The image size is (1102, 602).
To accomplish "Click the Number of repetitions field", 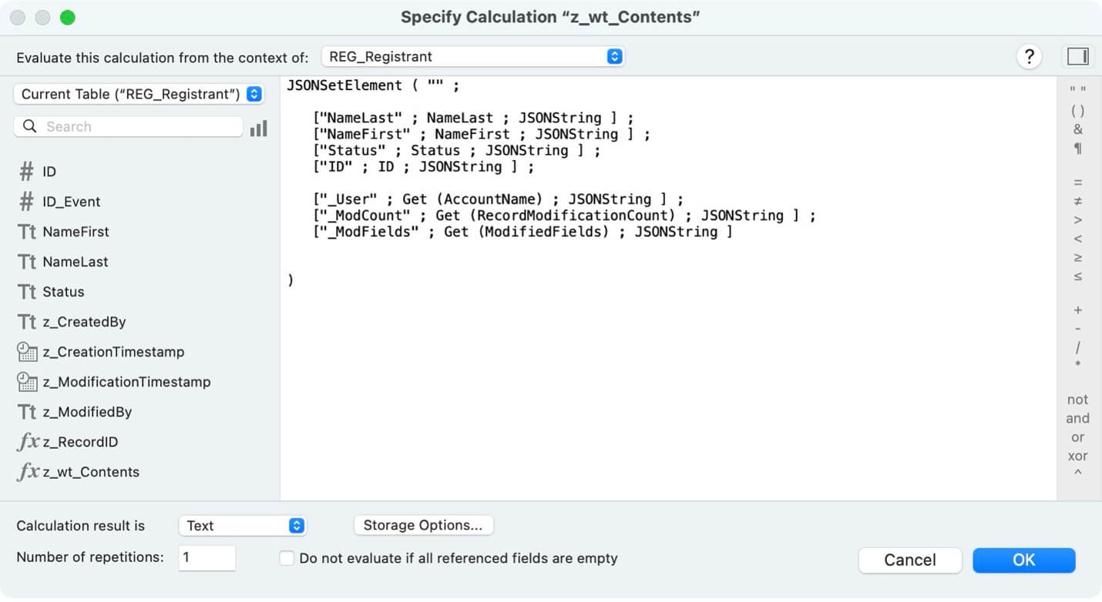I will coord(207,558).
